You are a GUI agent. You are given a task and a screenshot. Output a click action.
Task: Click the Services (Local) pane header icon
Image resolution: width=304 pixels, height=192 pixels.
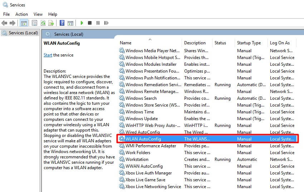[x=48, y=34]
